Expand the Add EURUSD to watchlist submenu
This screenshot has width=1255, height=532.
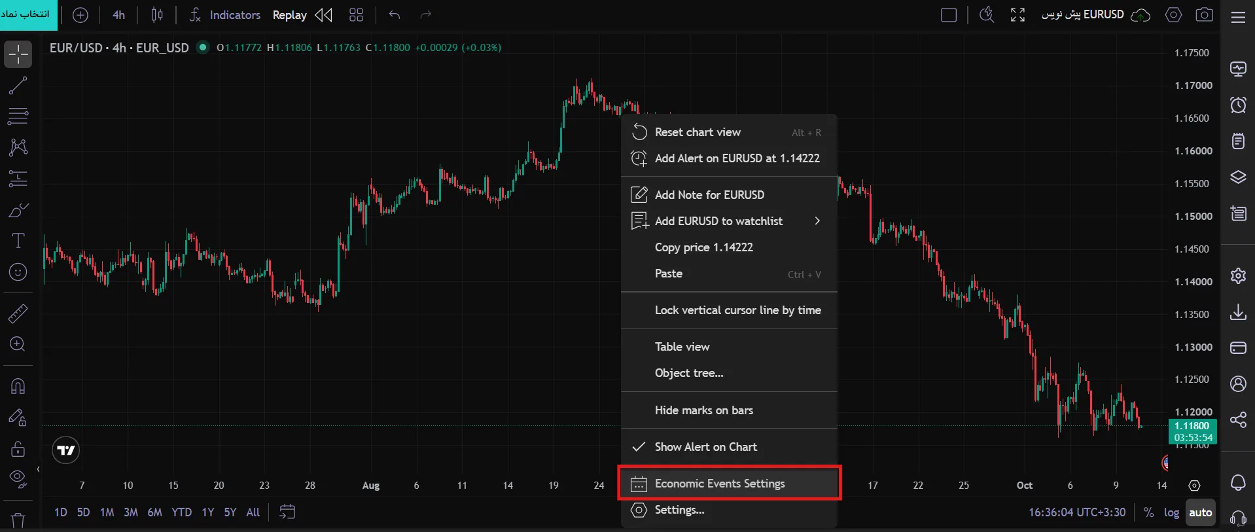point(729,221)
